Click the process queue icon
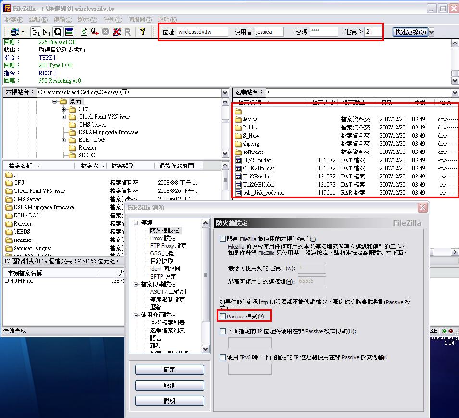The height and width of the screenshot is (418, 459). 95,32
